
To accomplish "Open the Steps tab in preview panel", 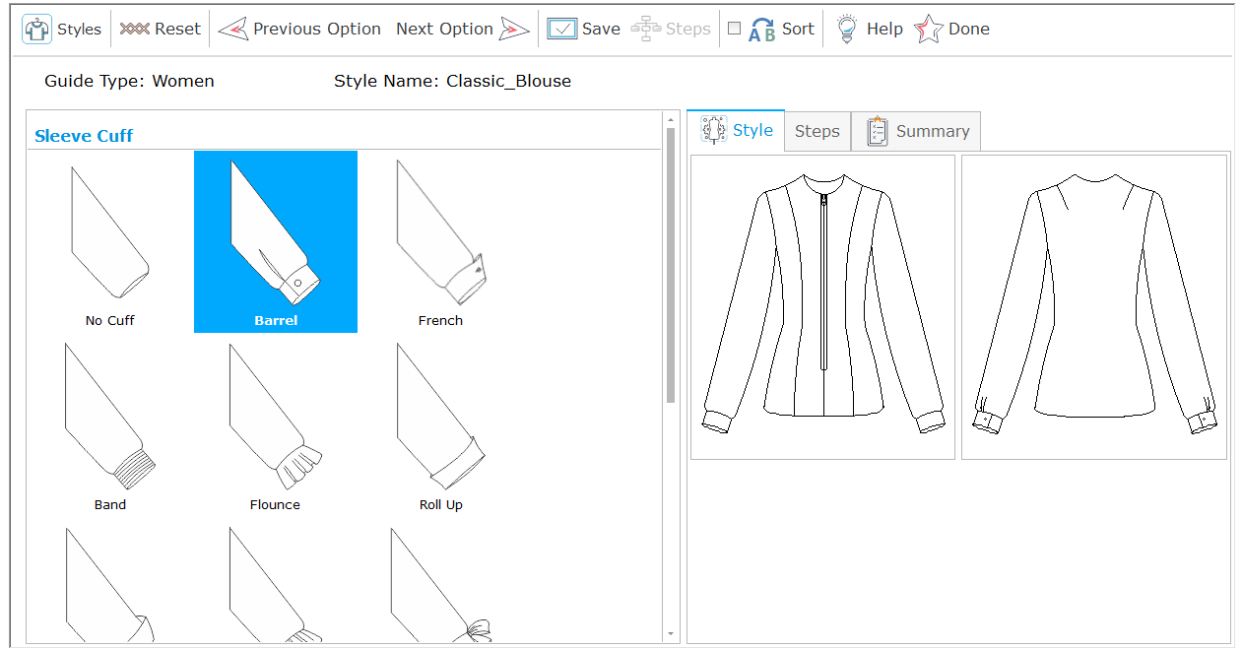I will click(817, 131).
